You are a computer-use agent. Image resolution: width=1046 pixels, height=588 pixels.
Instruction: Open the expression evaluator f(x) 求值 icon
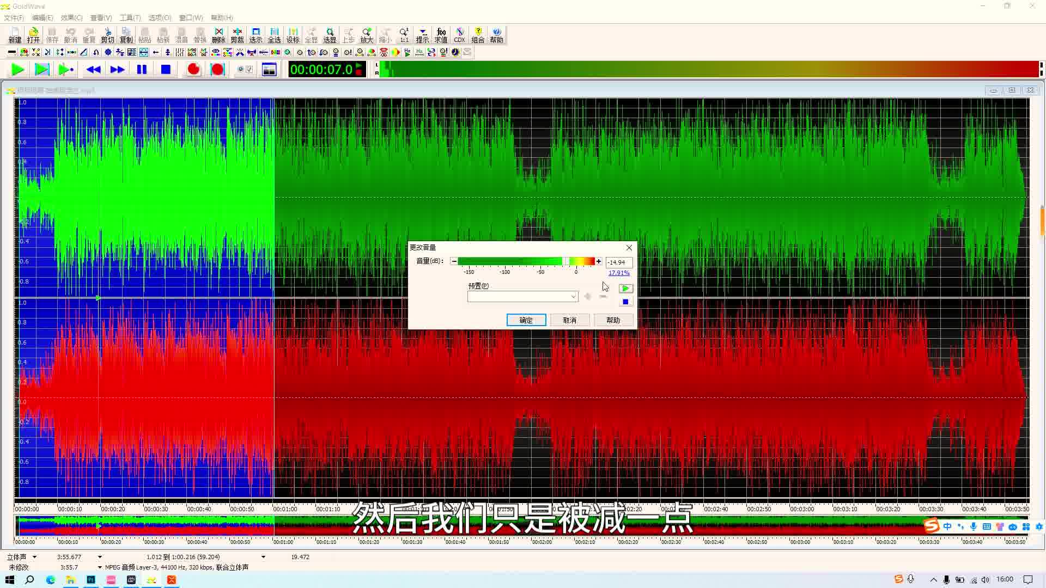tap(441, 35)
